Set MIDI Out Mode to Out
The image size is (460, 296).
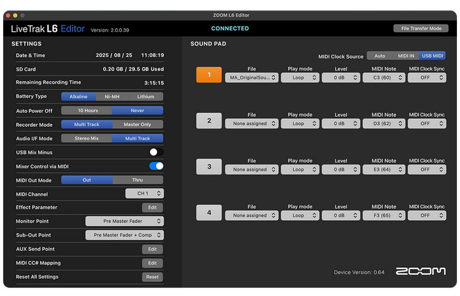click(87, 180)
